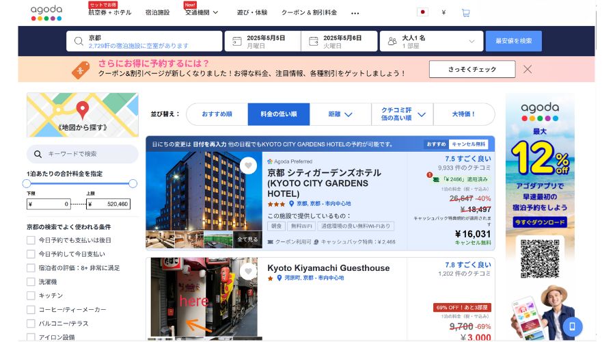Click the minimum price slider handle
This screenshot has height=342, width=615.
(x=27, y=183)
